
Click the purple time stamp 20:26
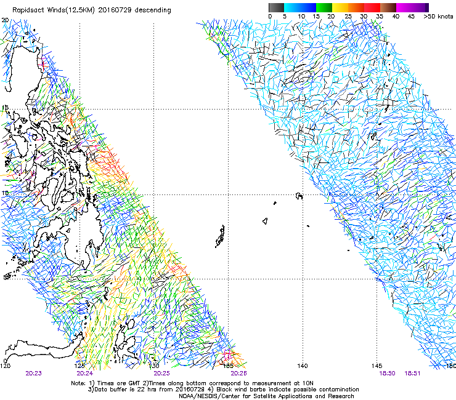(x=238, y=374)
